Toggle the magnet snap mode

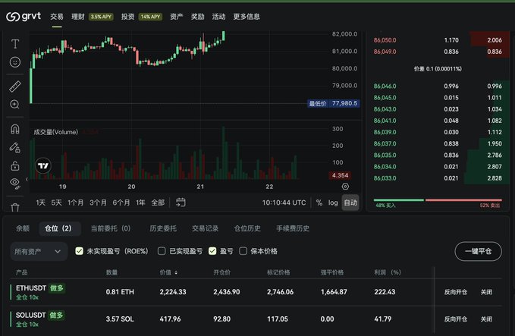[15, 129]
